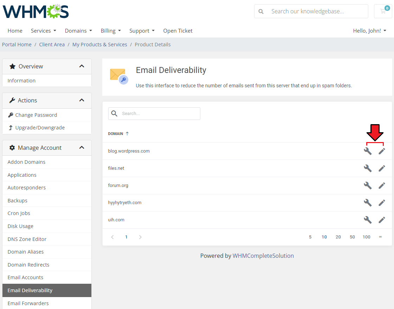Sort by DOMAIN column arrow
The height and width of the screenshot is (309, 394).
pos(127,134)
